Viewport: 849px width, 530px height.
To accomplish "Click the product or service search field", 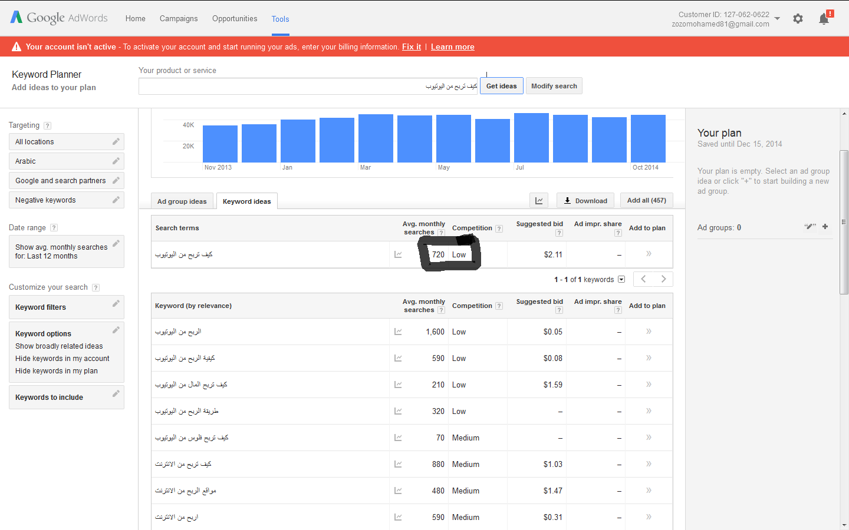I will click(x=308, y=86).
